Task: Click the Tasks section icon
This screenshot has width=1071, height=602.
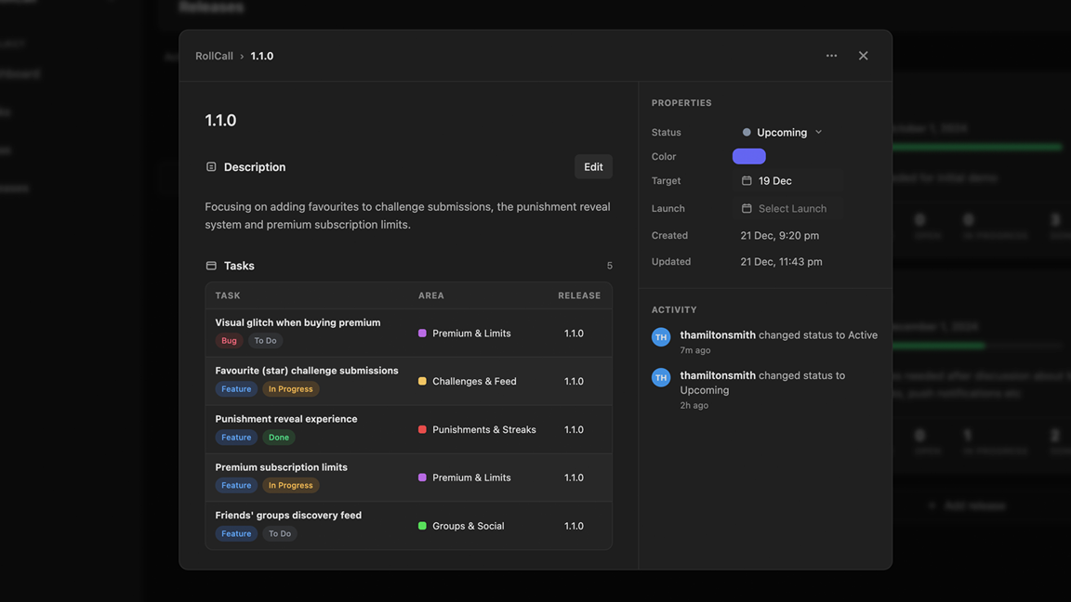Action: pos(211,266)
